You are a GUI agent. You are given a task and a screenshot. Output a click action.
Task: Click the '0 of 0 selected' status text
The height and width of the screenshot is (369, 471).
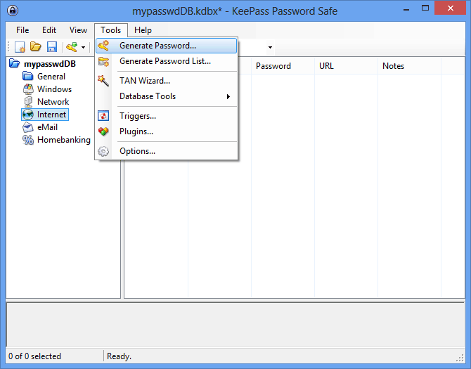click(34, 356)
